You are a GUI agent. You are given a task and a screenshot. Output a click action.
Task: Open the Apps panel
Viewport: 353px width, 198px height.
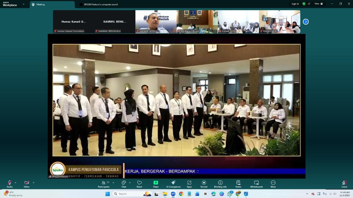[189, 184]
